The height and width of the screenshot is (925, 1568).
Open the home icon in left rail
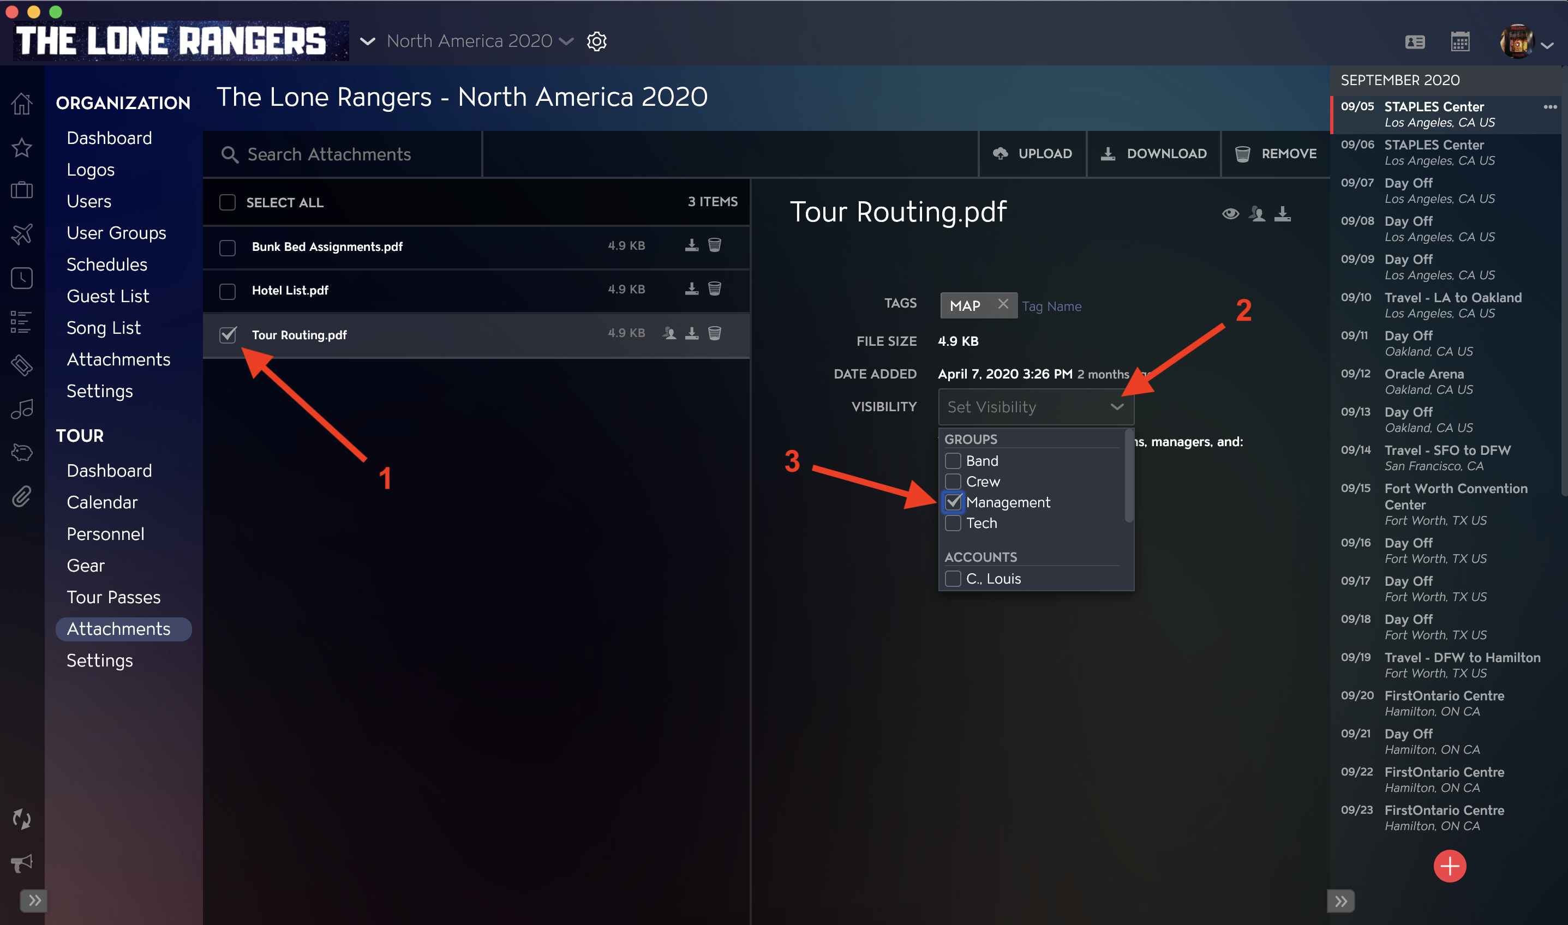pyautogui.click(x=22, y=104)
